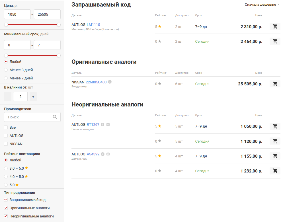Viewport: 281px width, 222px height.
Task: Choose supplier rating 4.0 – 5.0
Action: [x=6, y=176]
